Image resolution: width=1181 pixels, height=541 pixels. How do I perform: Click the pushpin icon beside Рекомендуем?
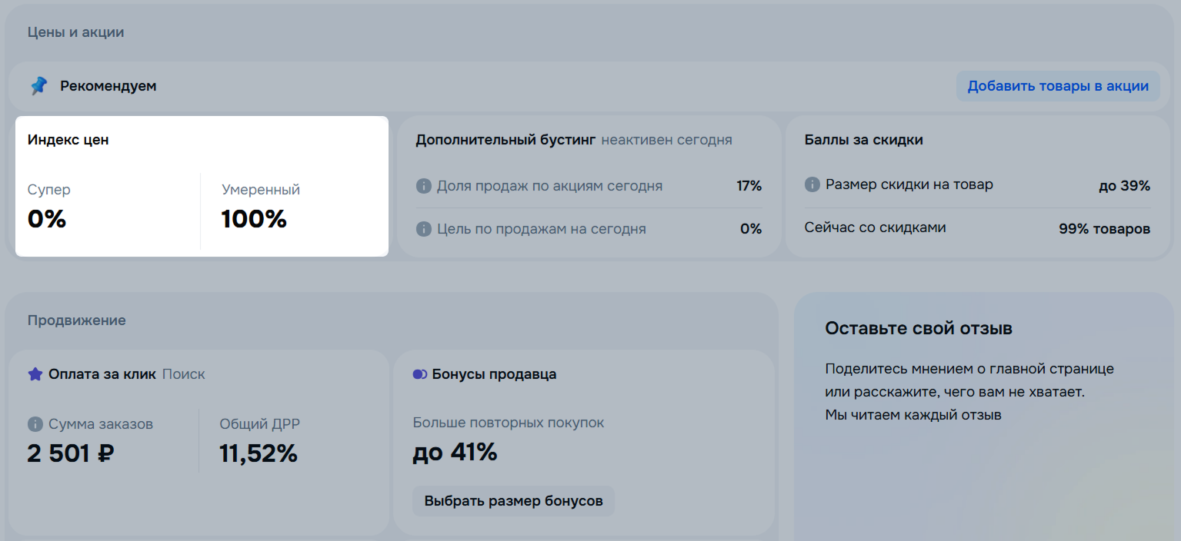tap(38, 86)
